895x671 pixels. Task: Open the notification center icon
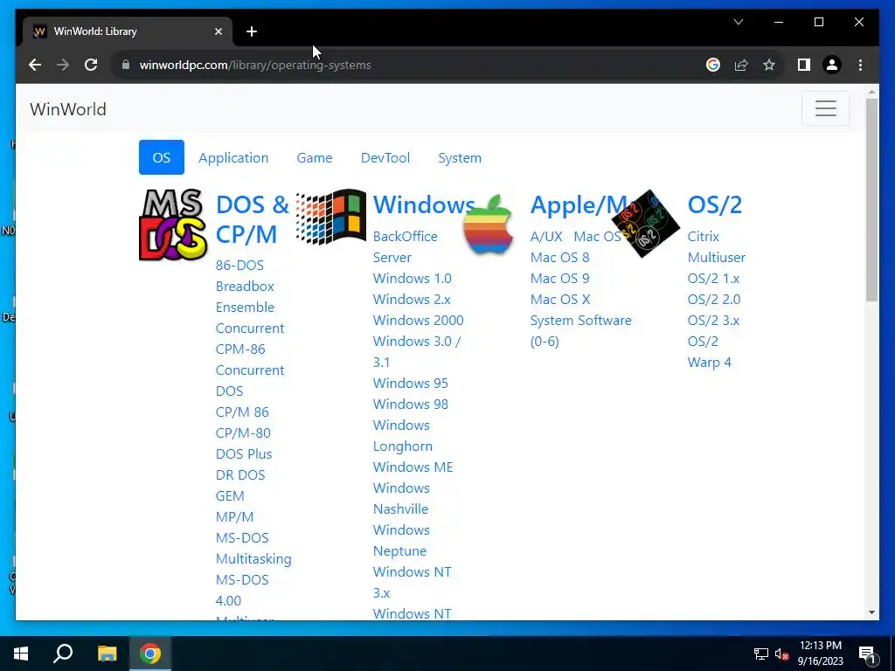[x=868, y=655]
